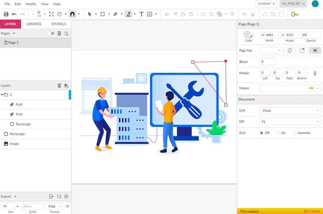
Task: Click the add new page icon
Action: point(66,33)
